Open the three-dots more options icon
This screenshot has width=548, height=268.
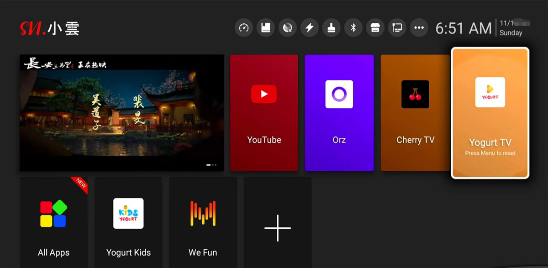(x=419, y=28)
